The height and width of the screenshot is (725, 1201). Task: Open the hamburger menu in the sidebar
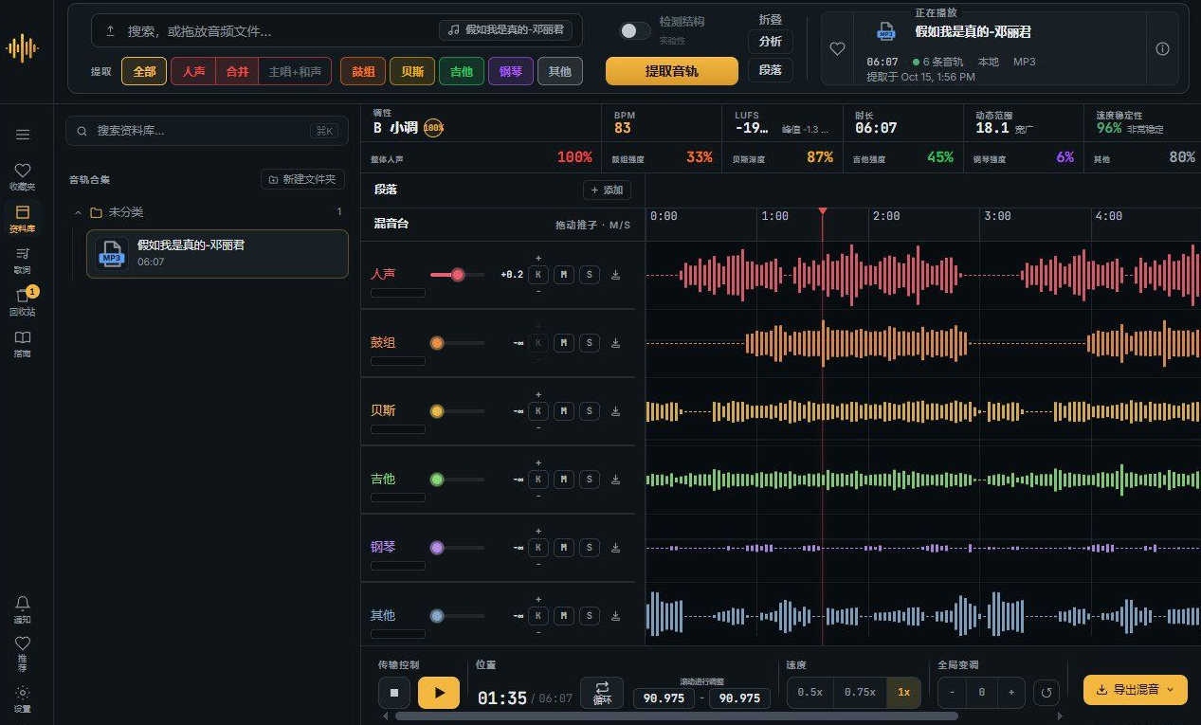pyautogui.click(x=23, y=135)
